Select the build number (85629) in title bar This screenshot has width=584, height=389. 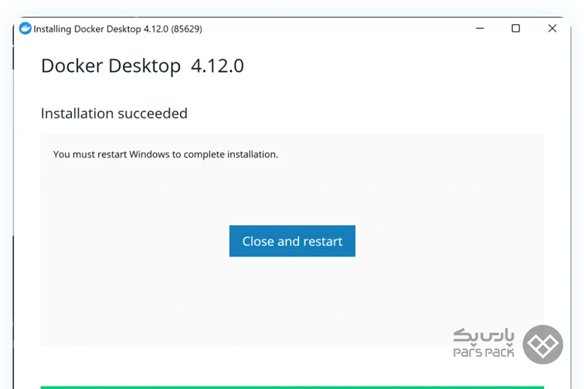pyautogui.click(x=187, y=29)
